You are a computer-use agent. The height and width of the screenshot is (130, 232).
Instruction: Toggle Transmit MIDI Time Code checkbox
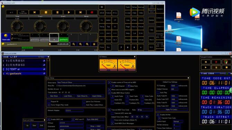[109, 110]
